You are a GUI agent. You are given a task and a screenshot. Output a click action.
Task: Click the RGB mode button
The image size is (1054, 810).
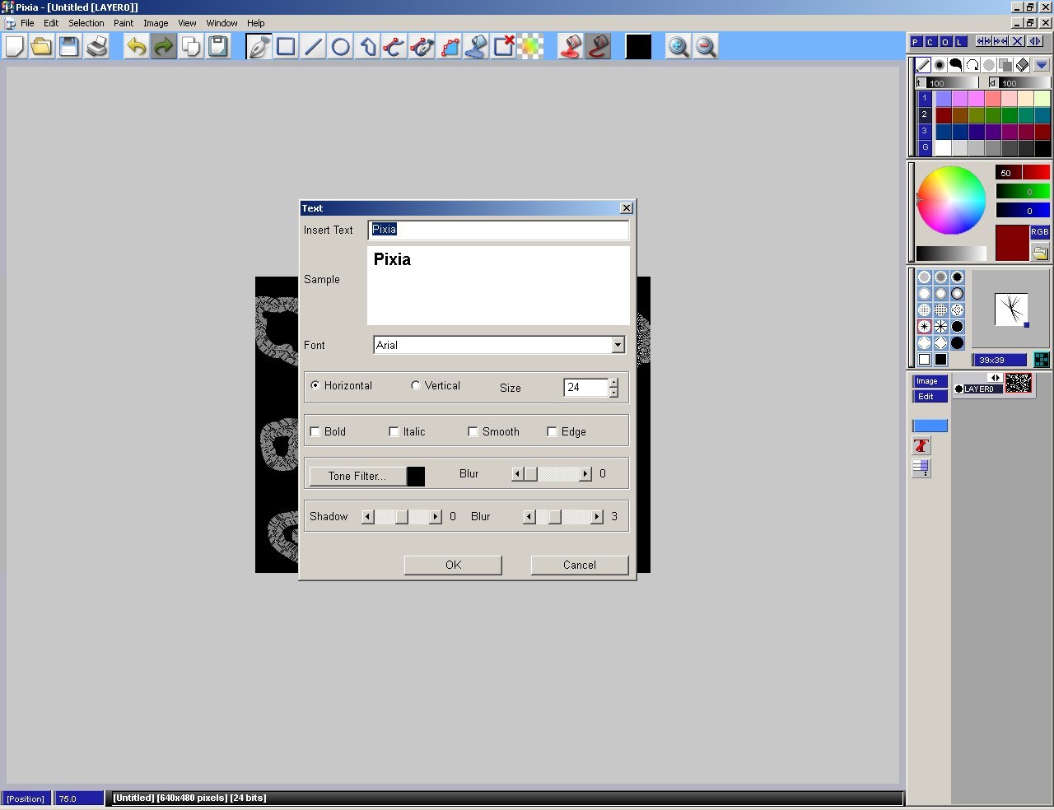[x=1040, y=232]
